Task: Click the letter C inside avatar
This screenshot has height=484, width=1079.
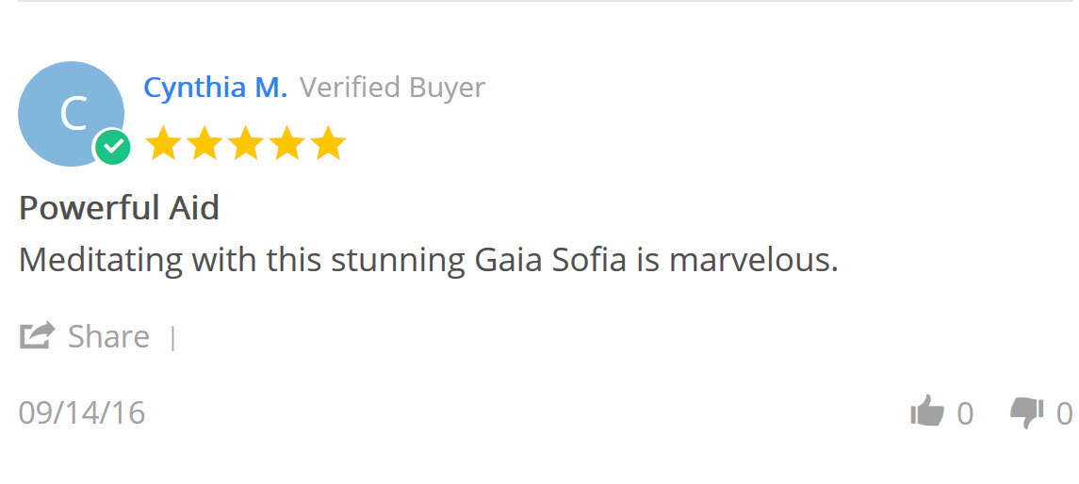Action: coord(74,113)
